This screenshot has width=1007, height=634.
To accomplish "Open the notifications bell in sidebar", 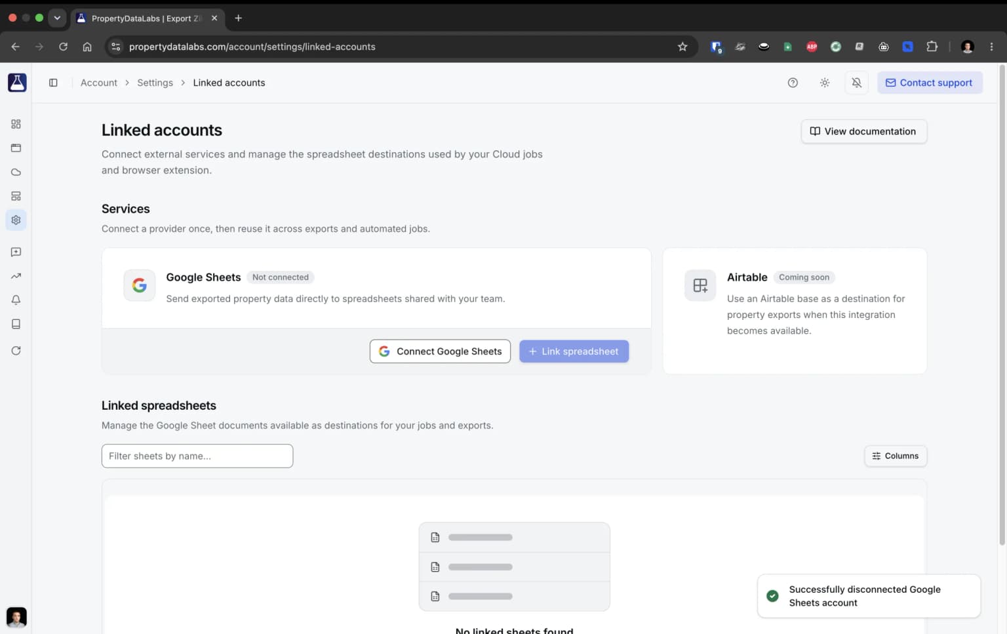I will coord(16,300).
